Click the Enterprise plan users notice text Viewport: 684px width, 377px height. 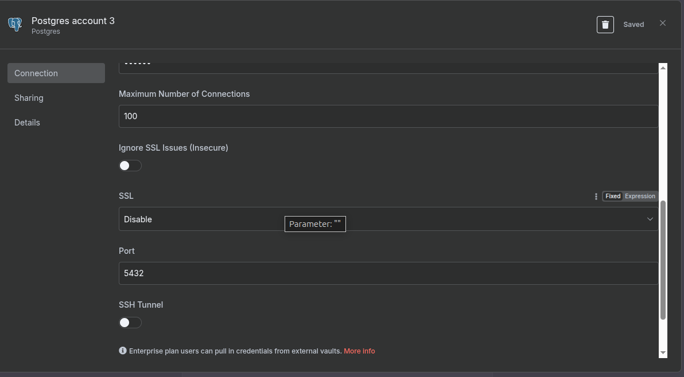pos(235,351)
